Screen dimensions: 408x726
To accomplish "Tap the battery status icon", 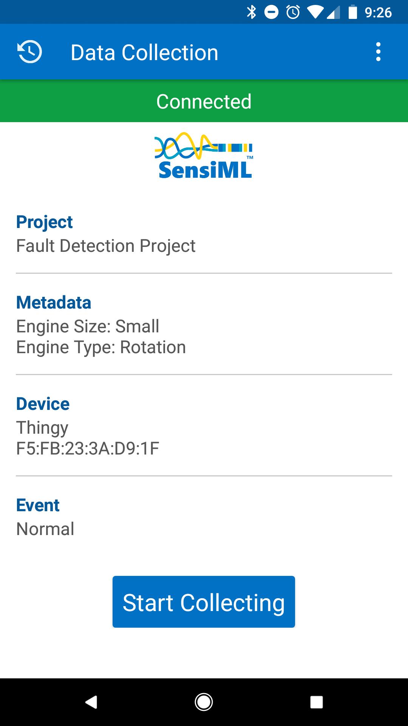I will pyautogui.click(x=352, y=12).
